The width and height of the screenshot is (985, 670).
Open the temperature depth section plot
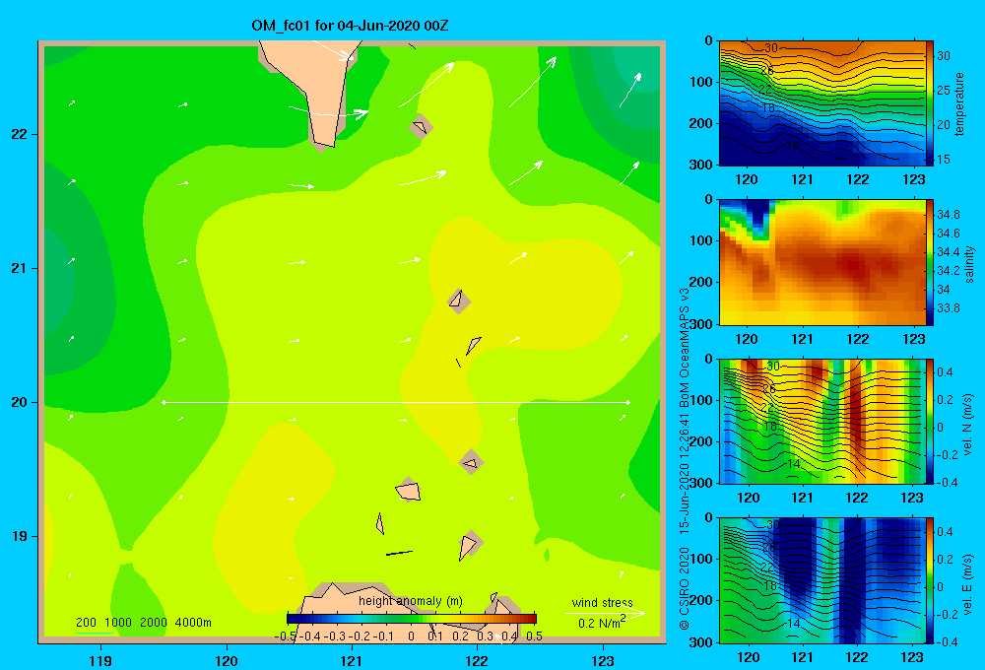tap(822, 103)
